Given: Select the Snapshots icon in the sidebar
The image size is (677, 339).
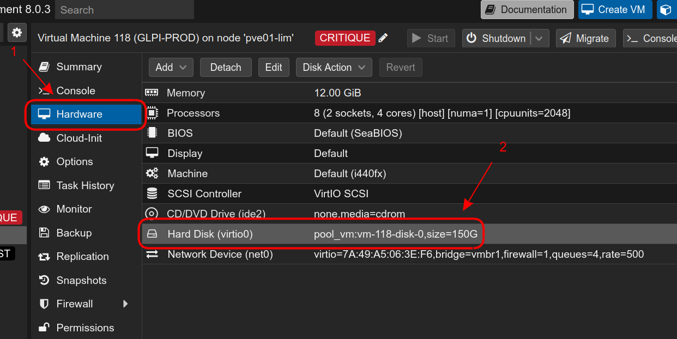Looking at the screenshot, I should (x=44, y=280).
